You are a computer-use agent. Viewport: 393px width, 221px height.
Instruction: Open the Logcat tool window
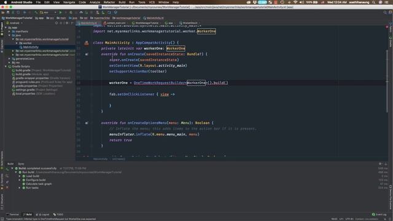tap(42, 214)
